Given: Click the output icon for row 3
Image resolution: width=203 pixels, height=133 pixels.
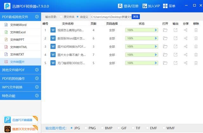Looking at the screenshot, I should point(175,46).
